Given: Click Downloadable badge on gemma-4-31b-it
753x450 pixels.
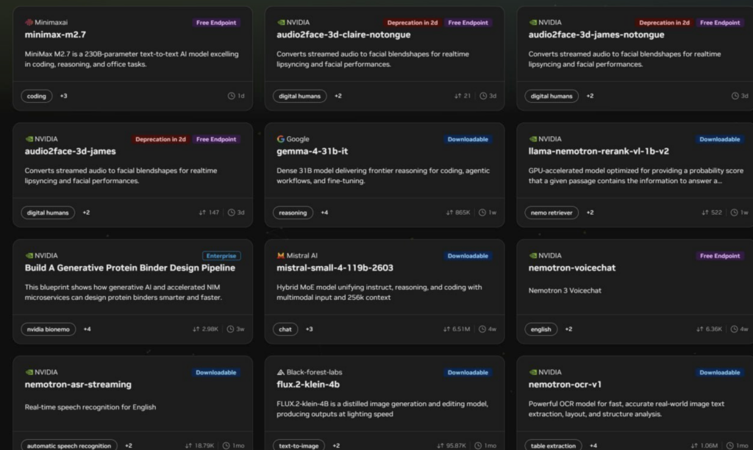Looking at the screenshot, I should pos(468,139).
